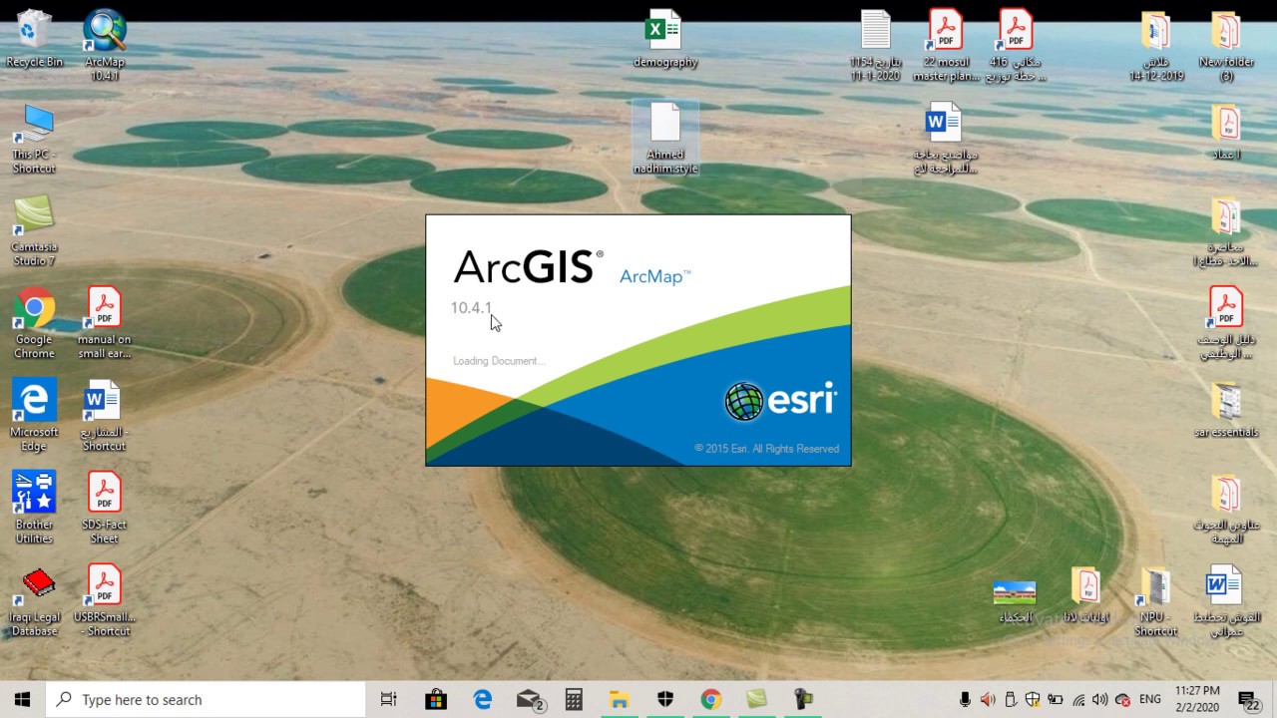The width and height of the screenshot is (1277, 718).
Task: Check the battery status icon in the tray
Action: coord(1055,699)
